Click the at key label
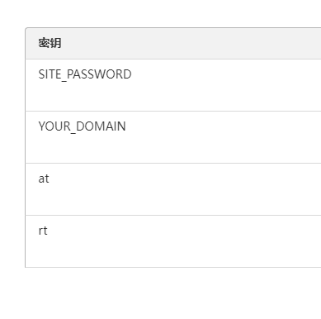This screenshot has height=319, width=321. click(44, 179)
